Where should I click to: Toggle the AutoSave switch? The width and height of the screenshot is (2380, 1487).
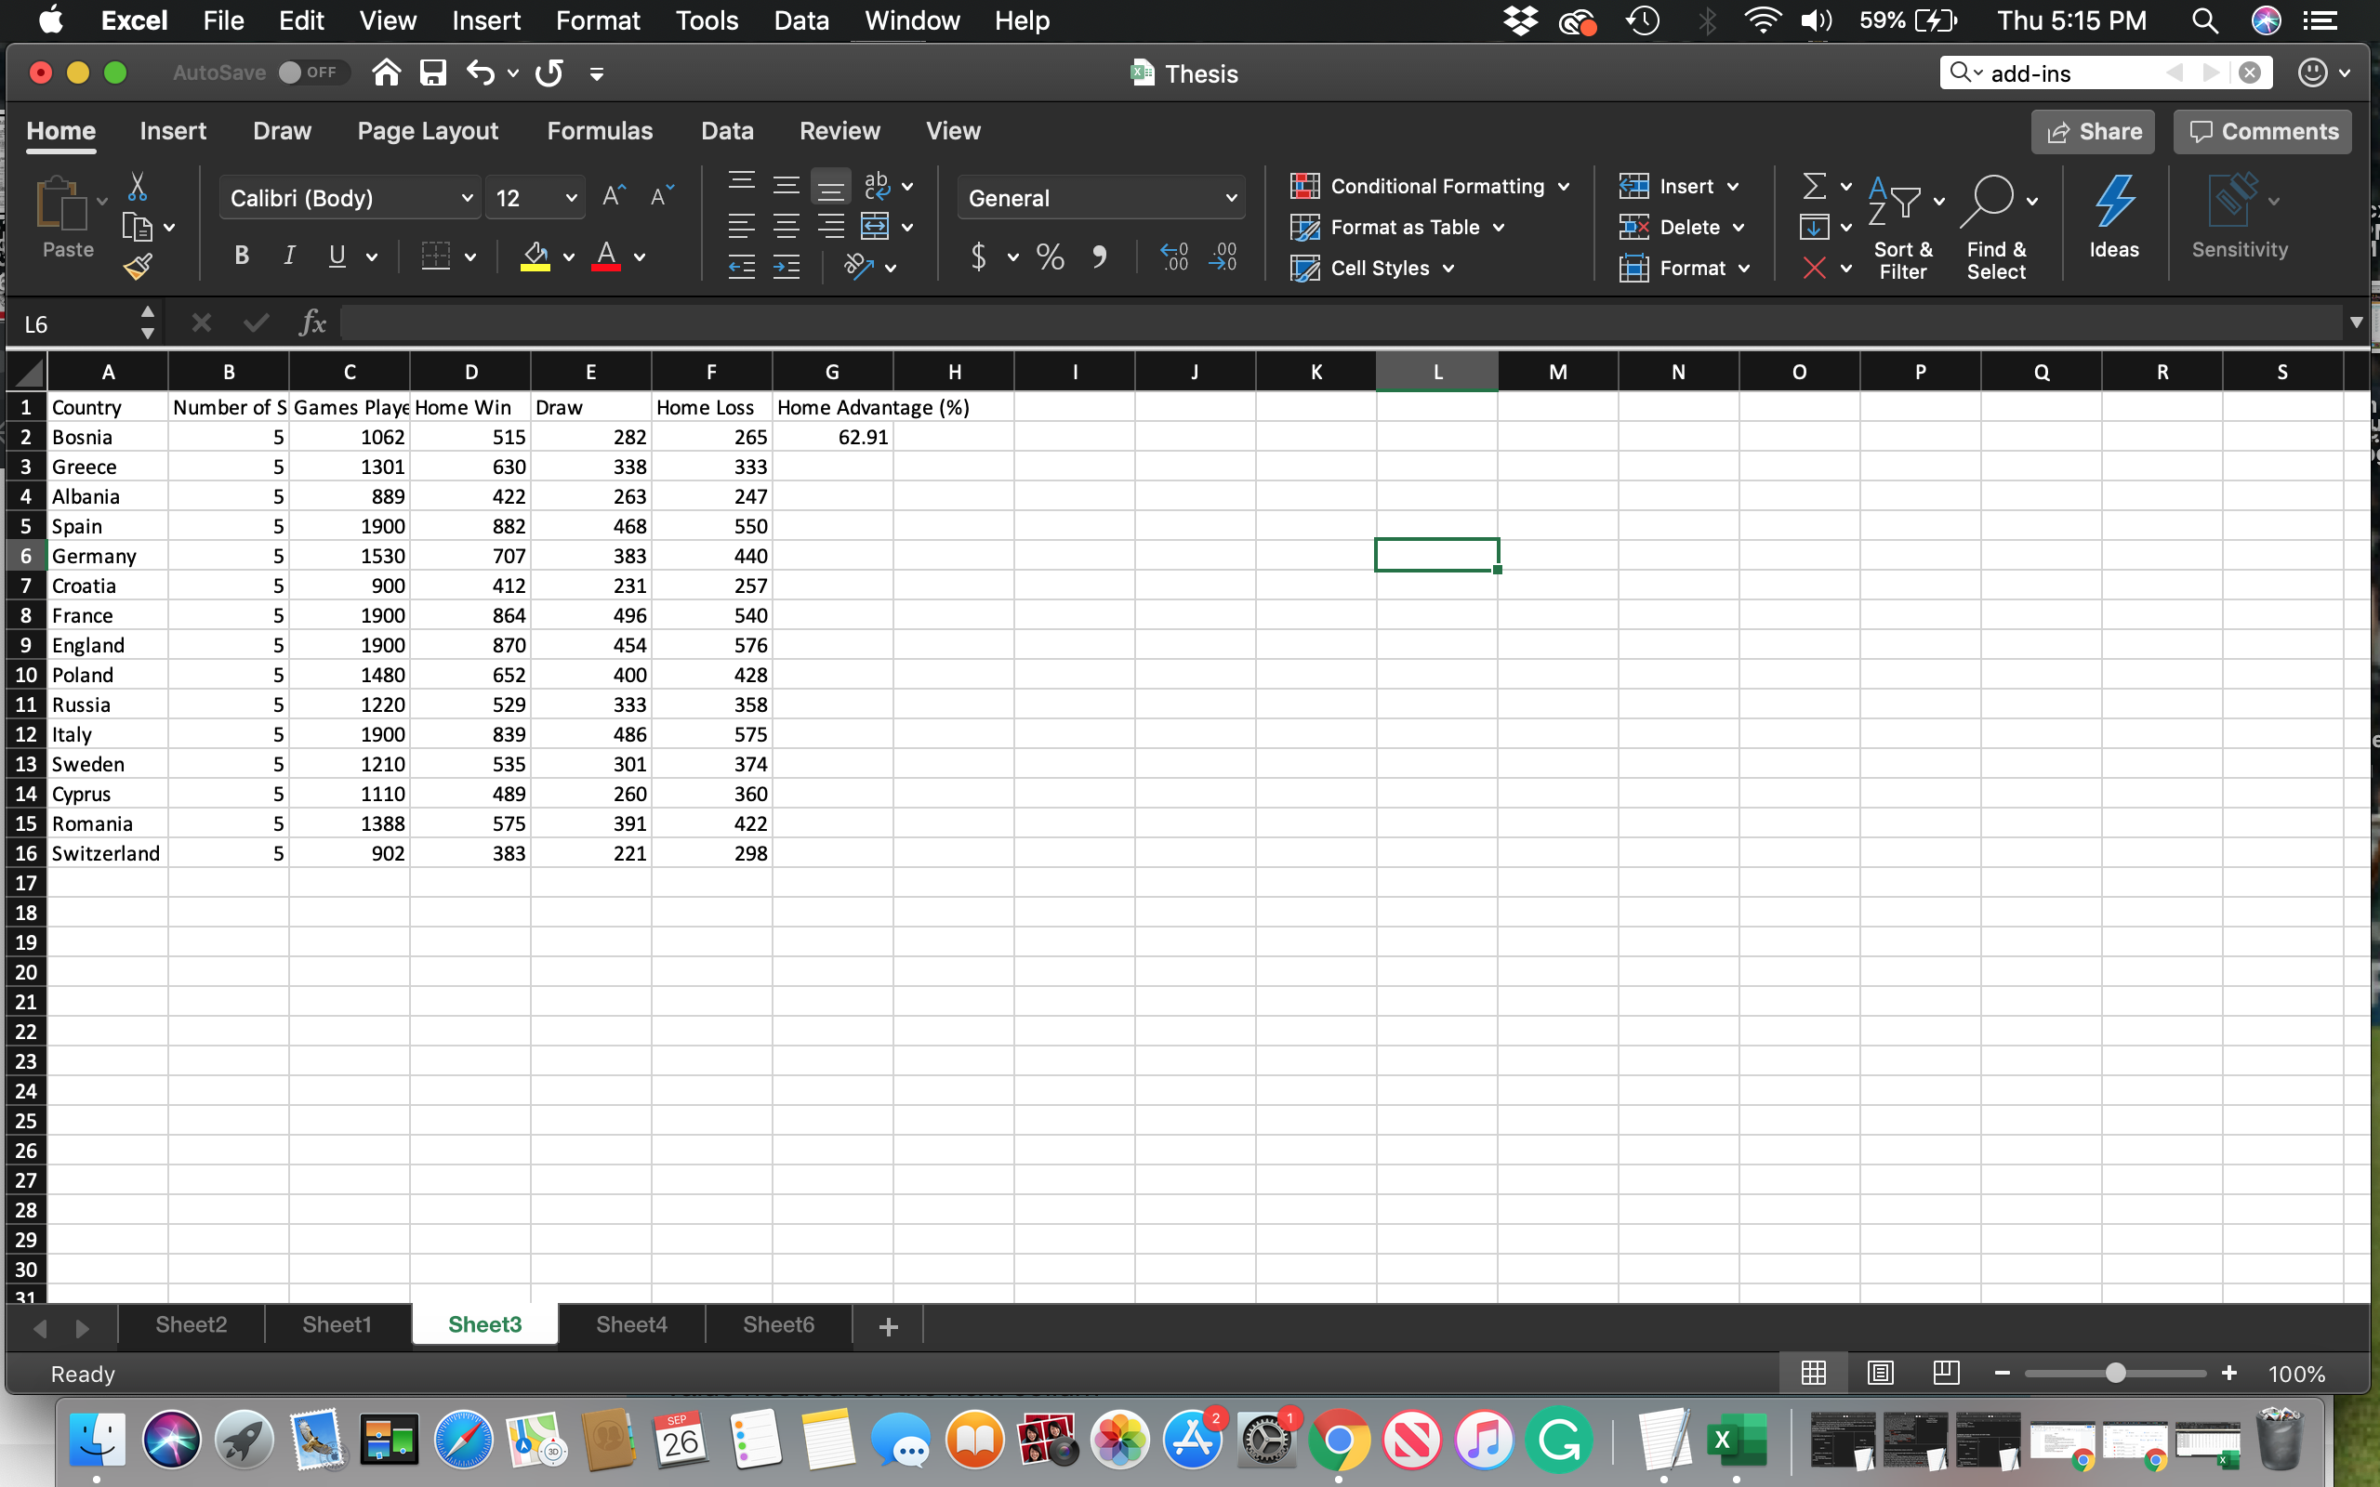click(311, 72)
